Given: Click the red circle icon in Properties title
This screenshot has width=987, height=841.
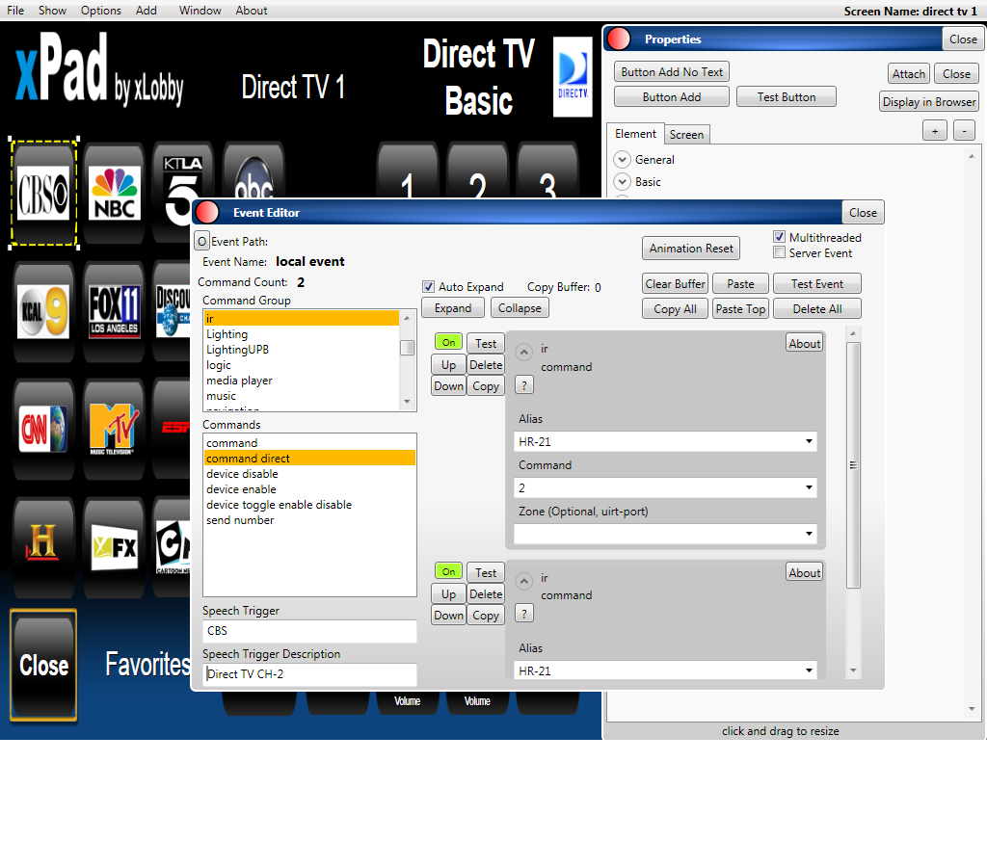Looking at the screenshot, I should 619,39.
